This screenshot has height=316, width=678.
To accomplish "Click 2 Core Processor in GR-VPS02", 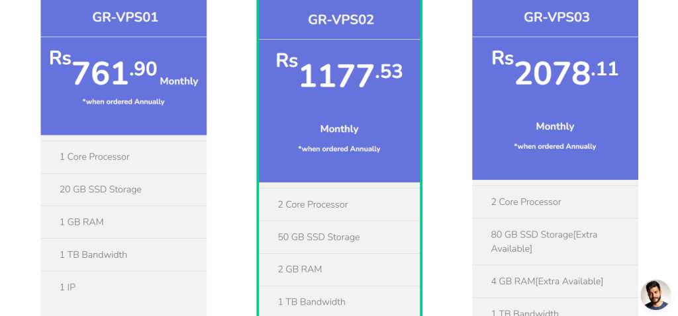I will click(313, 204).
